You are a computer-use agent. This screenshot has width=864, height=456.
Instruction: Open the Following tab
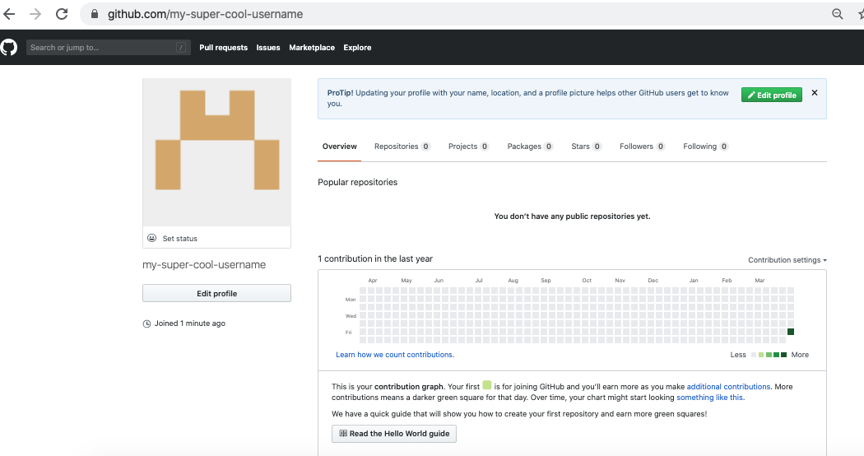point(705,147)
